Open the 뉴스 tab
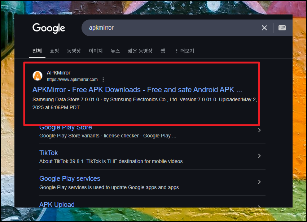Screen dimensions: 307x222 115,51
